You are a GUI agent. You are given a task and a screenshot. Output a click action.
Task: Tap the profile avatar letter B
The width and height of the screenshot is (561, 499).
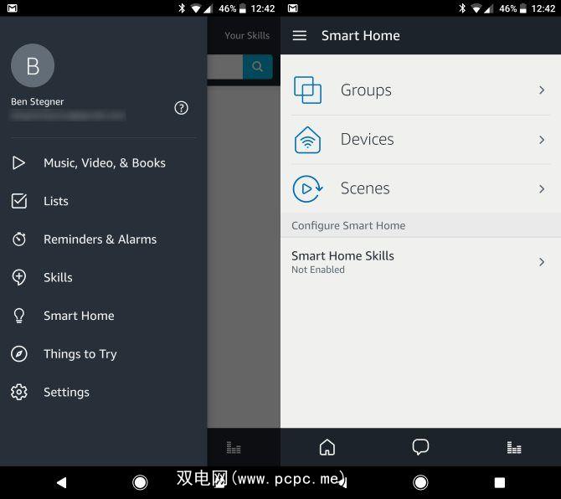[x=33, y=65]
